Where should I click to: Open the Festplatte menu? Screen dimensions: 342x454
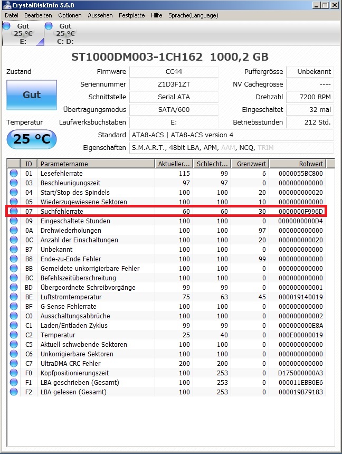click(132, 15)
